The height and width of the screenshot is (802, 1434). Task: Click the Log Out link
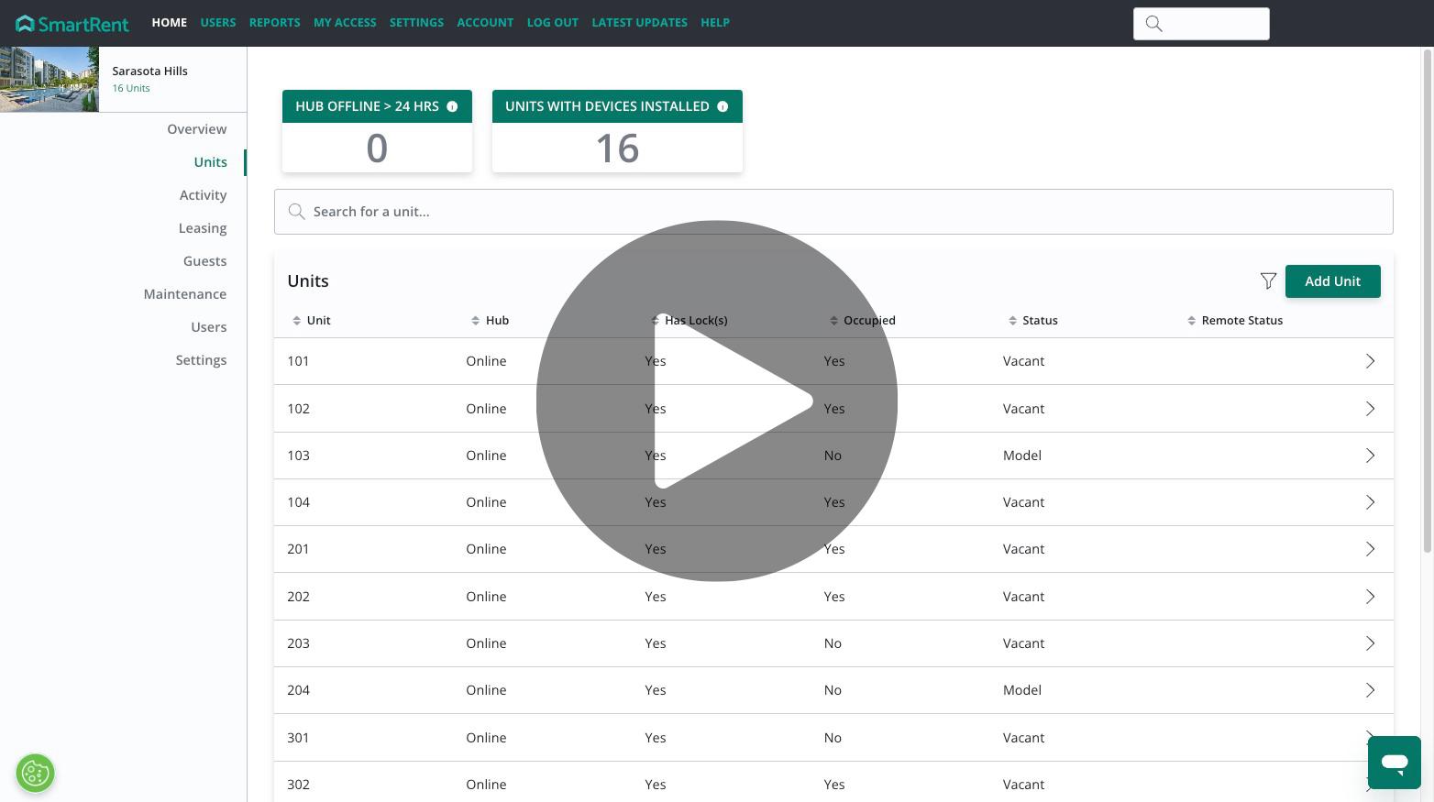pos(552,23)
